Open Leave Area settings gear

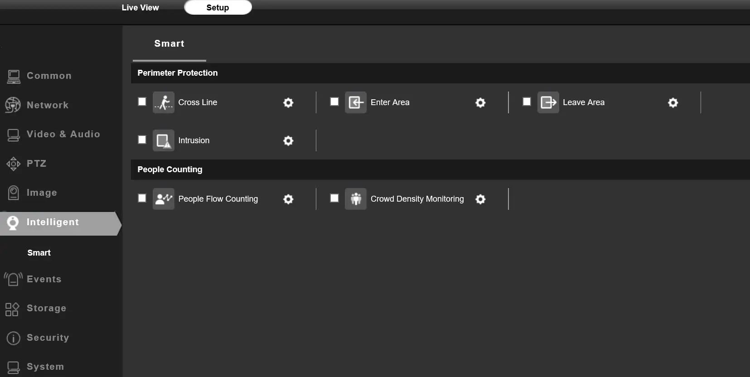[673, 103]
